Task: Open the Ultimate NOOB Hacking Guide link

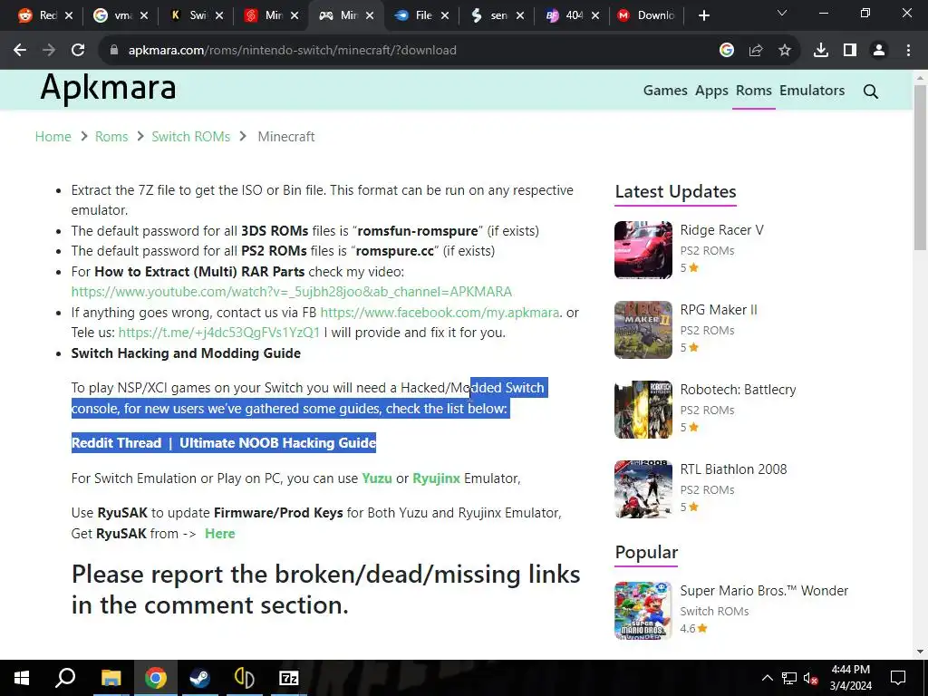Action: tap(277, 442)
